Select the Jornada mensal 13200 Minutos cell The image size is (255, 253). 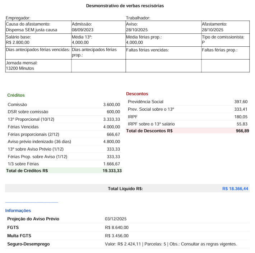click(x=38, y=65)
